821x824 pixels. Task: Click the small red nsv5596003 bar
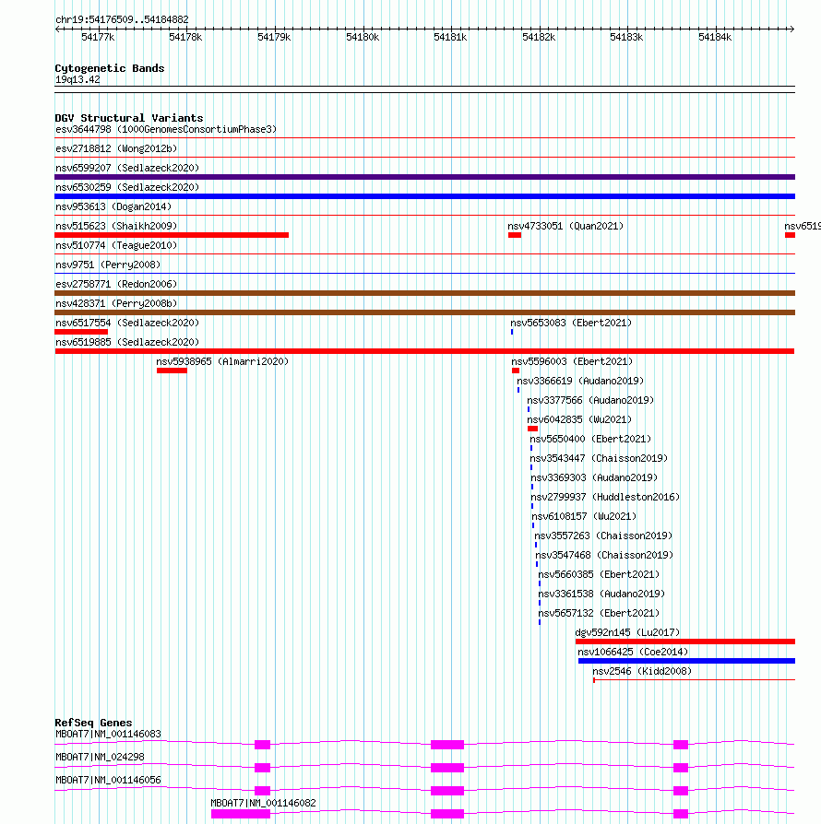(x=516, y=371)
